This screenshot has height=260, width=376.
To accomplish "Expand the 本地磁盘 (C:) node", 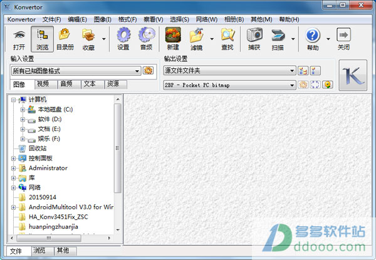I will (x=23, y=110).
